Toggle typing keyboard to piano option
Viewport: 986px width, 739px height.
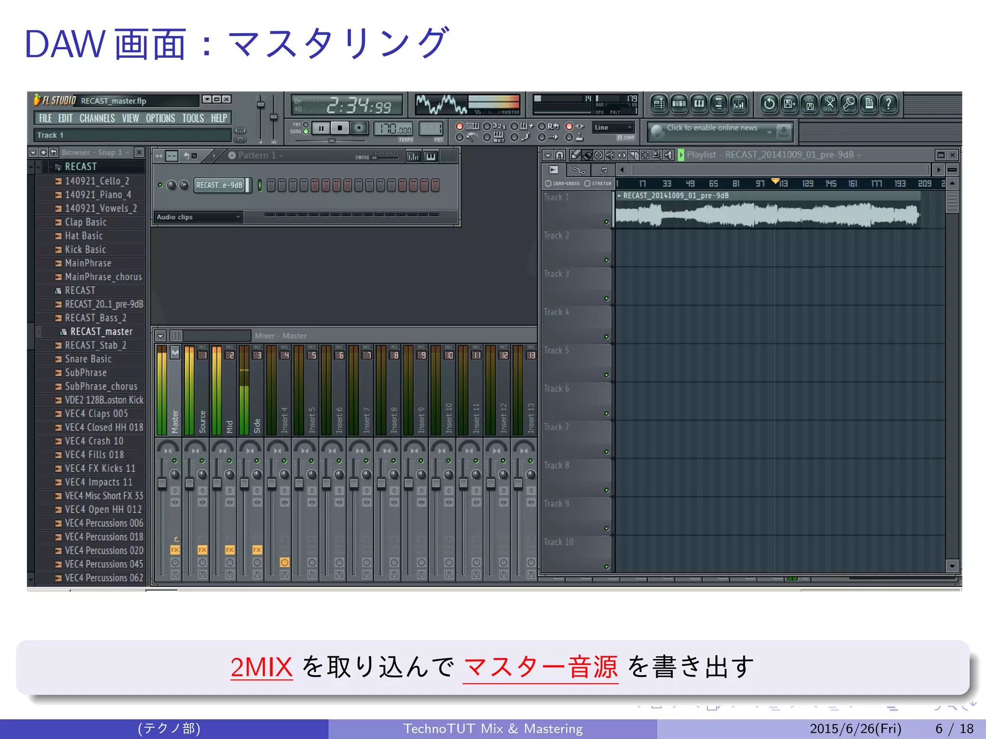click(x=460, y=126)
